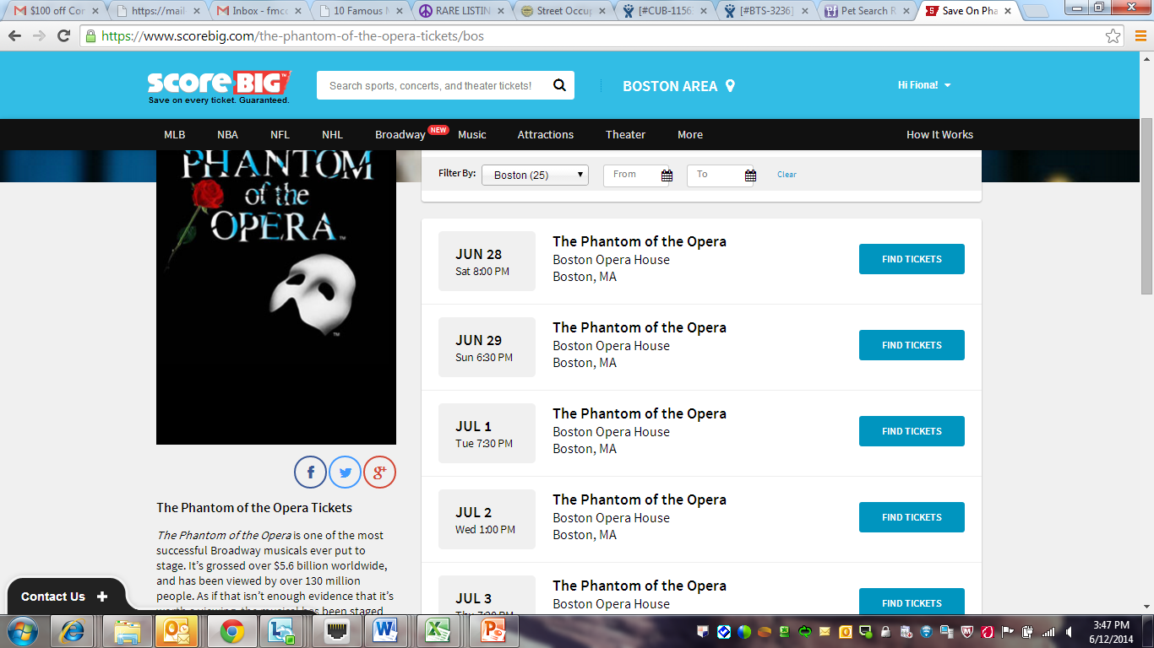
Task: Find tickets for the Jun 28 show
Action: click(912, 259)
